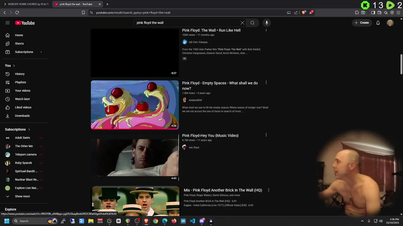Click the page vertical scrollbar thumb
This screenshot has height=226, width=403.
[401, 64]
